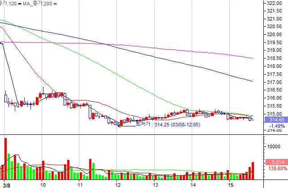288x188 pixels.
Task: Select the 종가,120 legend label
Action: click(x=8, y=4)
